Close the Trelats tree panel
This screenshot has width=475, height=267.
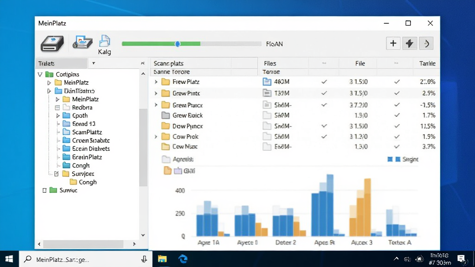(143, 63)
